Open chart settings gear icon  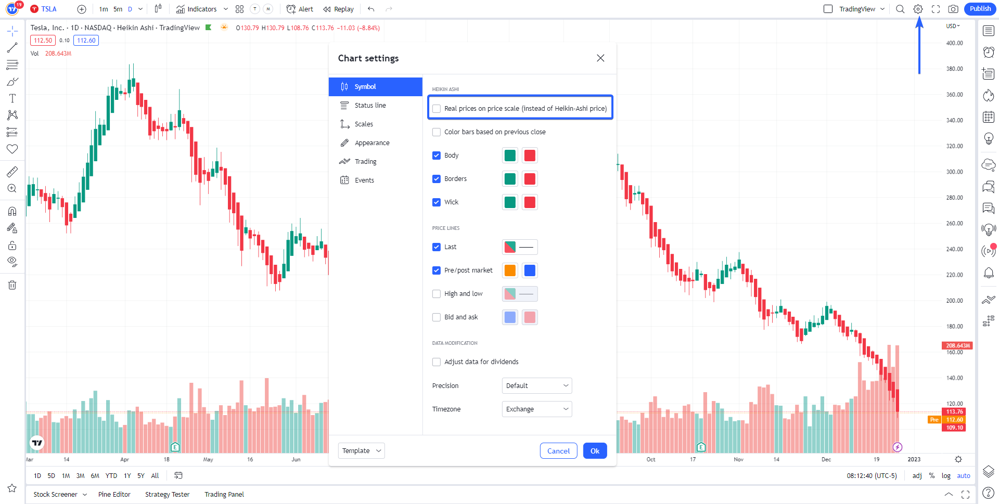click(x=918, y=9)
